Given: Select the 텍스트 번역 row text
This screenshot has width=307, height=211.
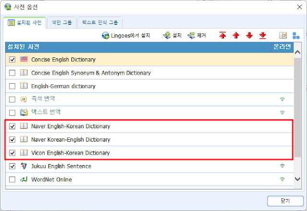Looking at the screenshot, I should coord(46,112).
